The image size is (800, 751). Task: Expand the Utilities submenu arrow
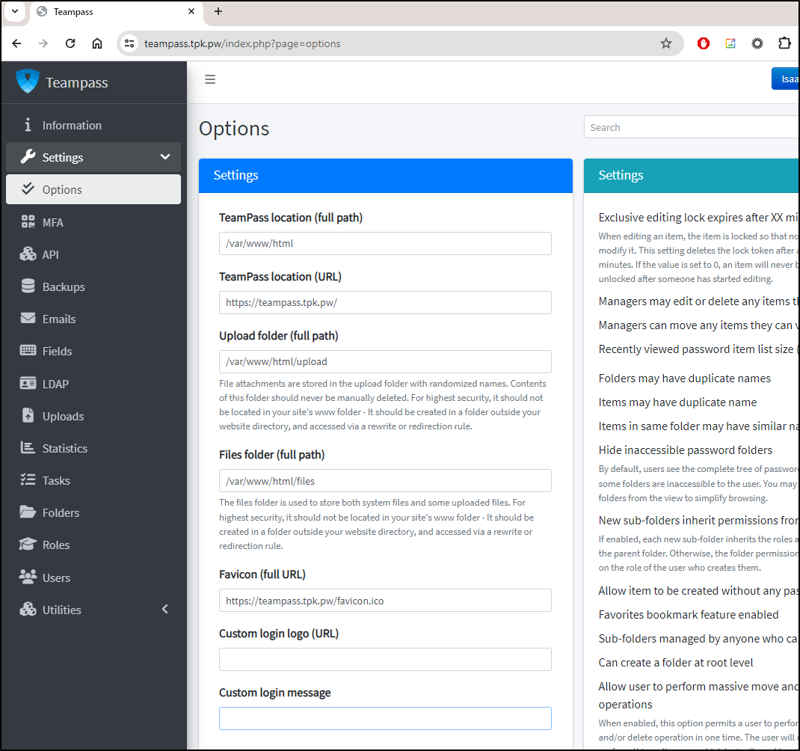[x=164, y=609]
